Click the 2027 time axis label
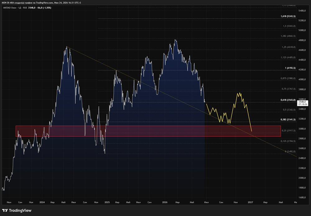This screenshot has width=311, height=216. point(250,202)
